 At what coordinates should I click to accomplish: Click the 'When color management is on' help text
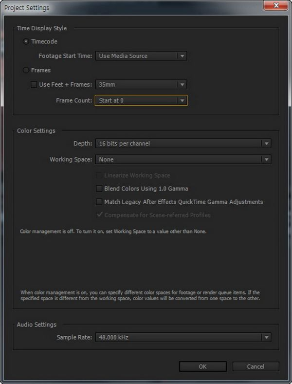pyautogui.click(x=140, y=295)
